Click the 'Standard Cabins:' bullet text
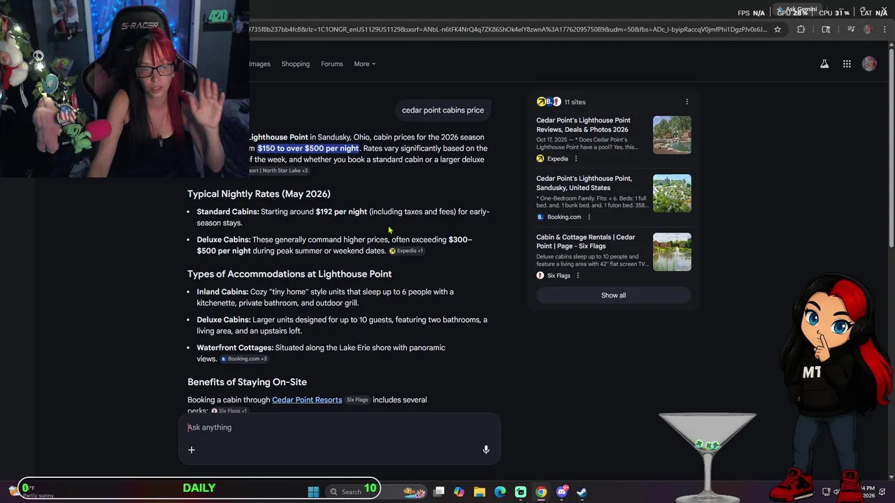 pyautogui.click(x=228, y=212)
